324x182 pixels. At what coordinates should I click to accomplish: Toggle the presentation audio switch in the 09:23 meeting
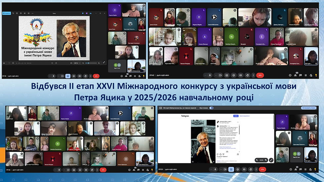pyautogui.click(x=211, y=108)
